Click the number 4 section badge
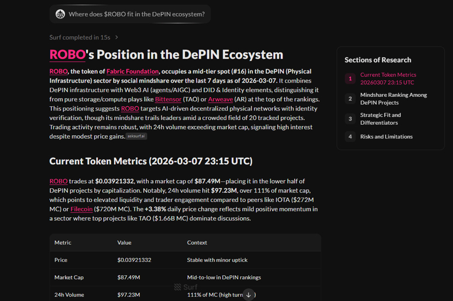The image size is (453, 301). [x=350, y=137]
